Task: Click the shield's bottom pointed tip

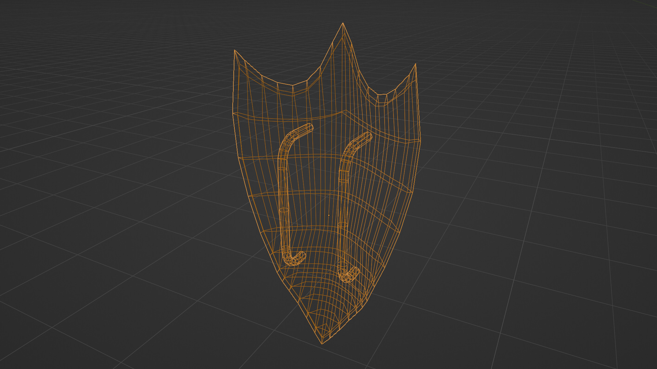Action: pos(322,343)
